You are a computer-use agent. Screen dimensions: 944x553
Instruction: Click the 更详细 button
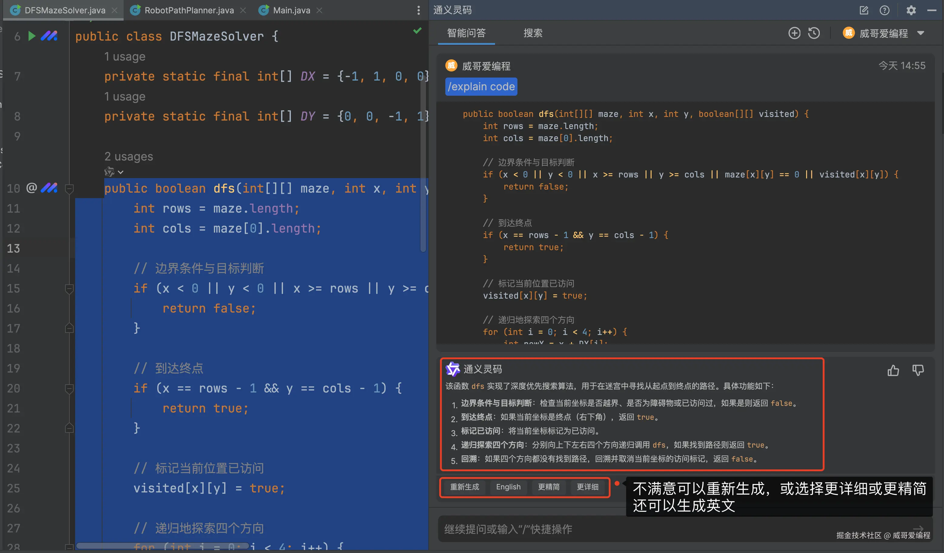click(587, 487)
